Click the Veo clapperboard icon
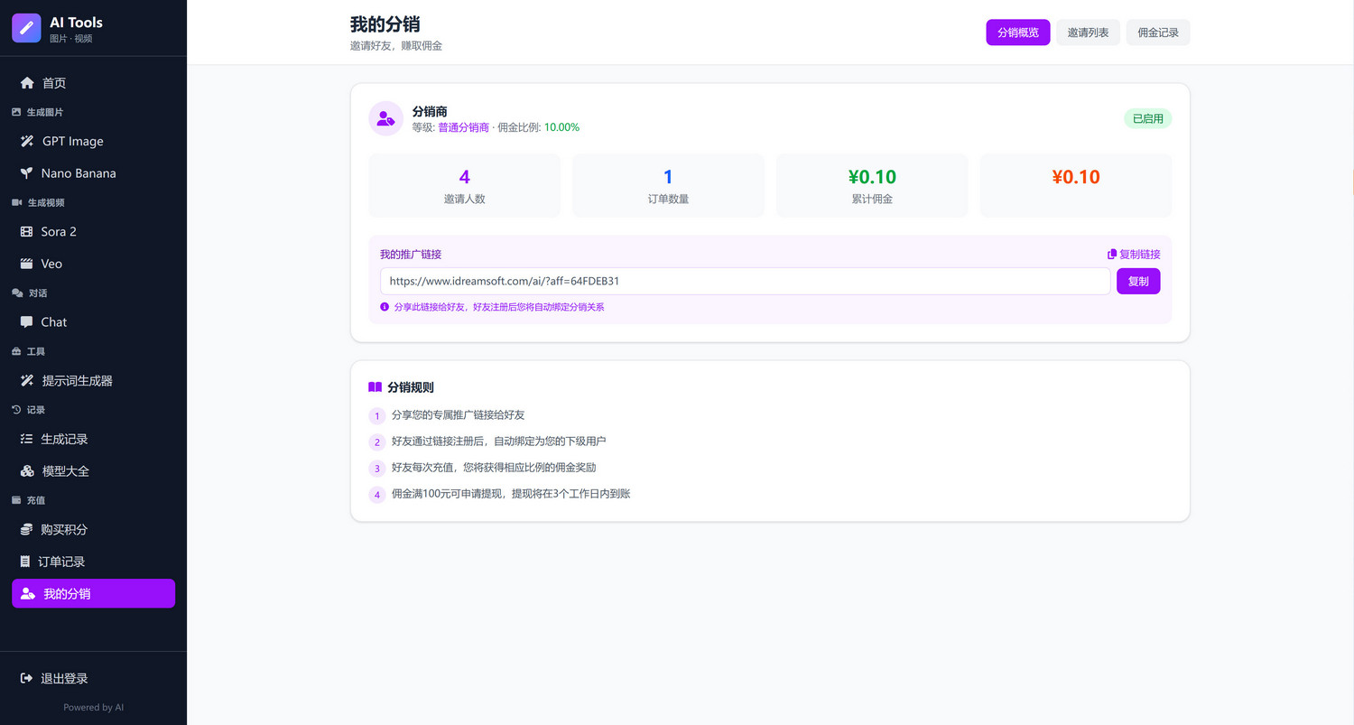The width and height of the screenshot is (1354, 725). click(x=26, y=264)
